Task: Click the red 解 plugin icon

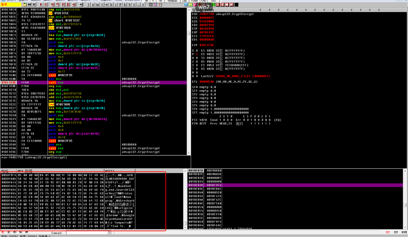Action: point(232,4)
